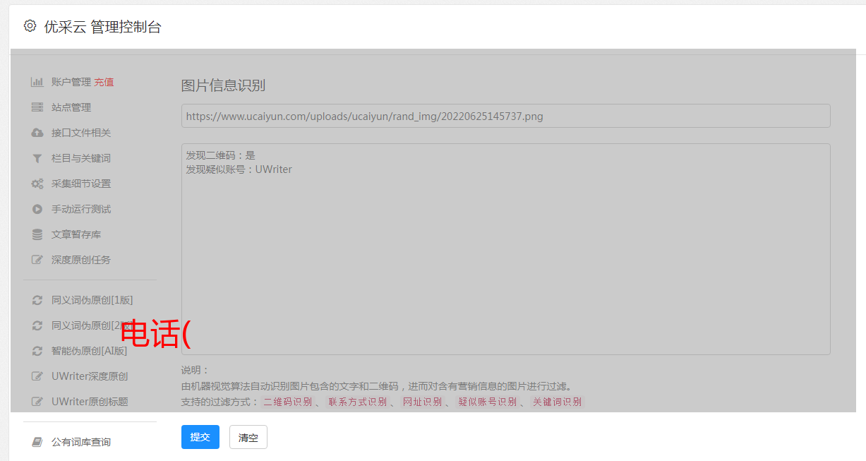Open 账户管理 menu item

pyautogui.click(x=71, y=82)
